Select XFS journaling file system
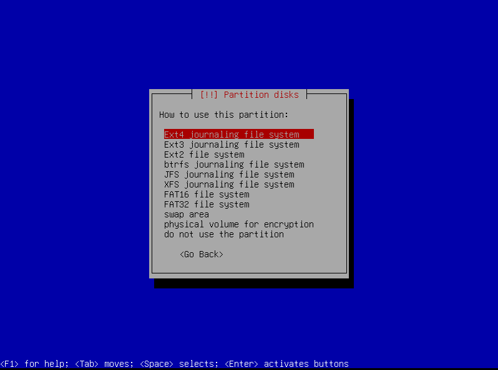The width and height of the screenshot is (498, 370). click(x=229, y=184)
